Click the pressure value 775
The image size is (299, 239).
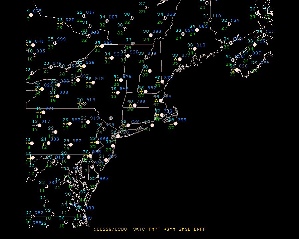pyautogui.click(x=167, y=96)
